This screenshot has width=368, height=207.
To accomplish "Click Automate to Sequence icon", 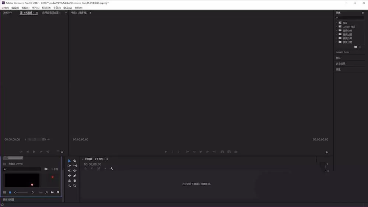I will 40,192.
